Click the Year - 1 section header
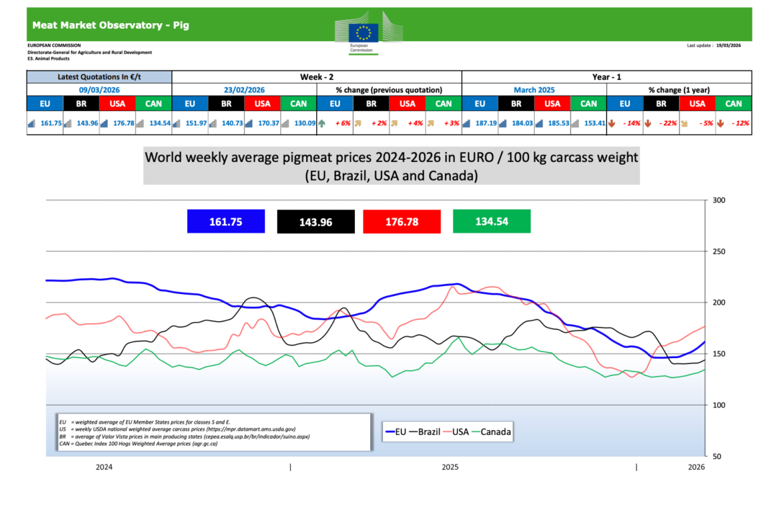The height and width of the screenshot is (510, 779). point(606,76)
